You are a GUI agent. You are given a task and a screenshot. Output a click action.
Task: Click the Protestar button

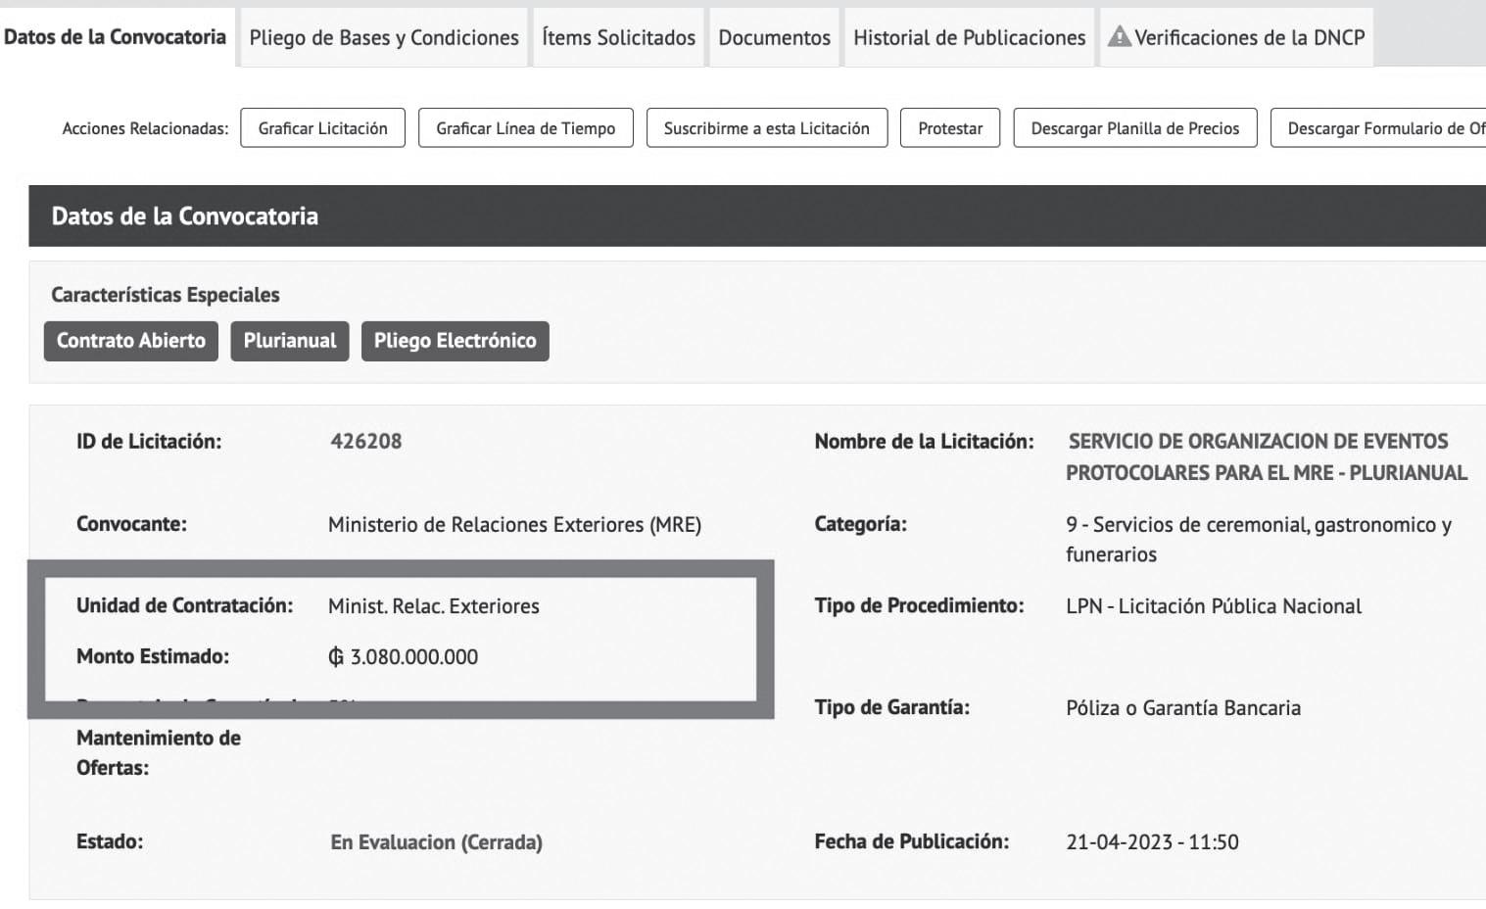pyautogui.click(x=950, y=128)
